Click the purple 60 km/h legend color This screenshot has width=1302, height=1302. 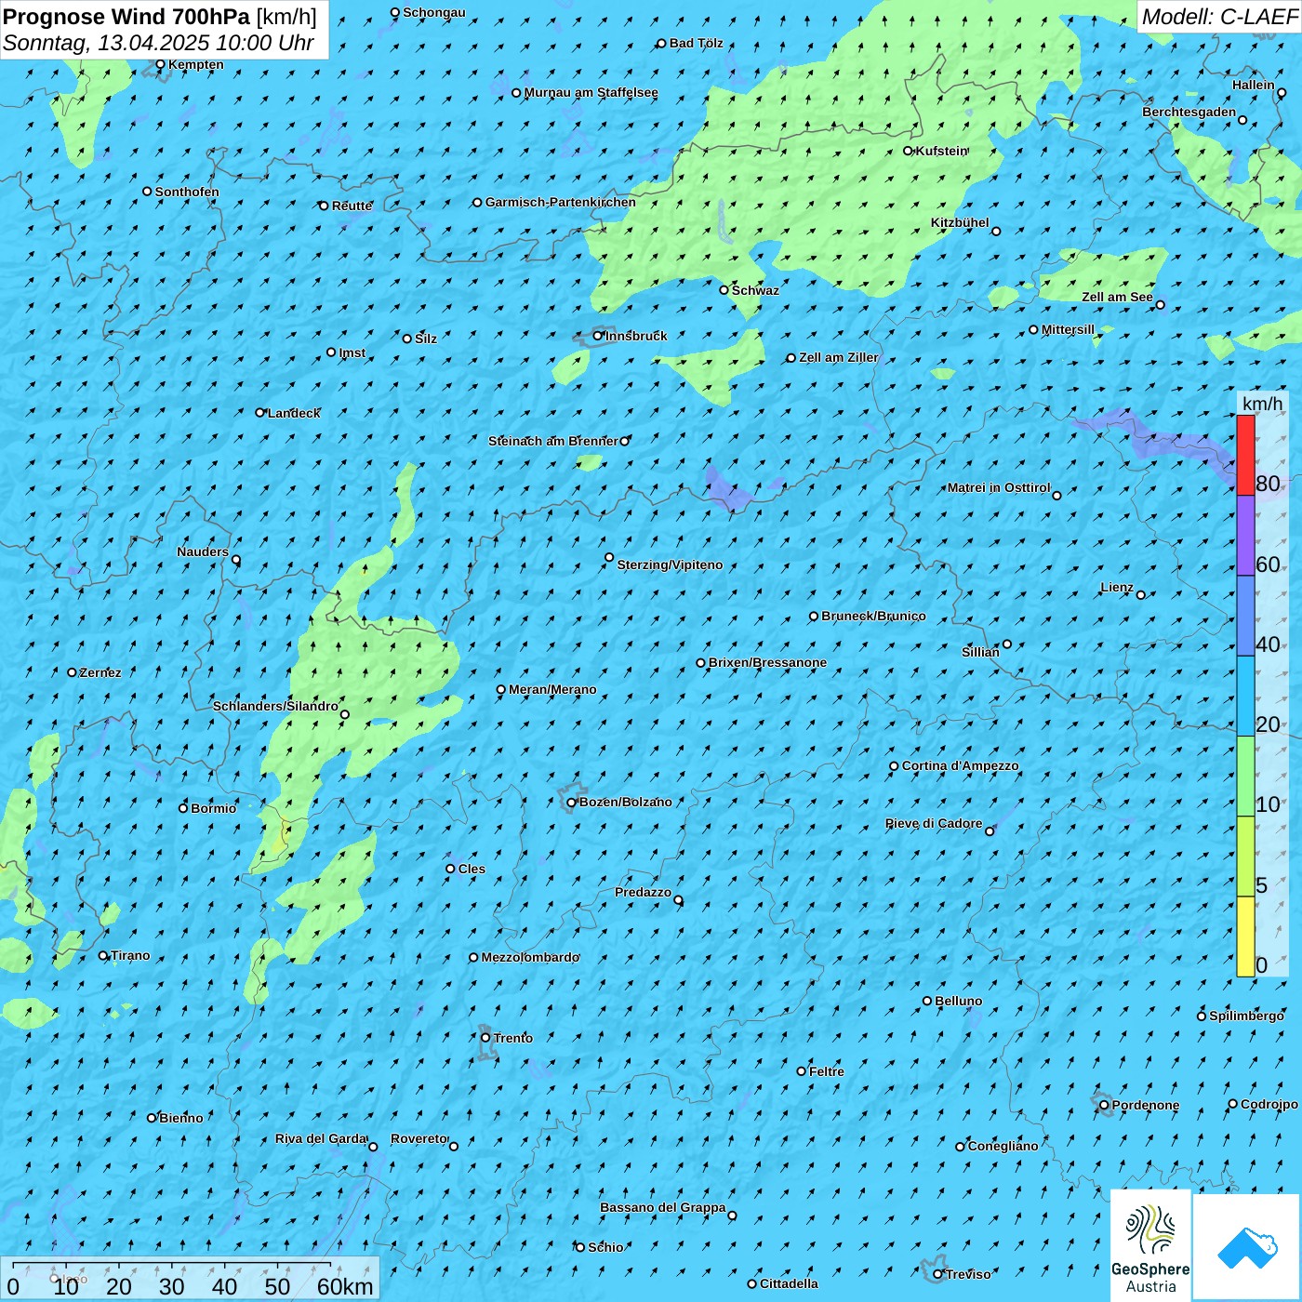[x=1245, y=536]
